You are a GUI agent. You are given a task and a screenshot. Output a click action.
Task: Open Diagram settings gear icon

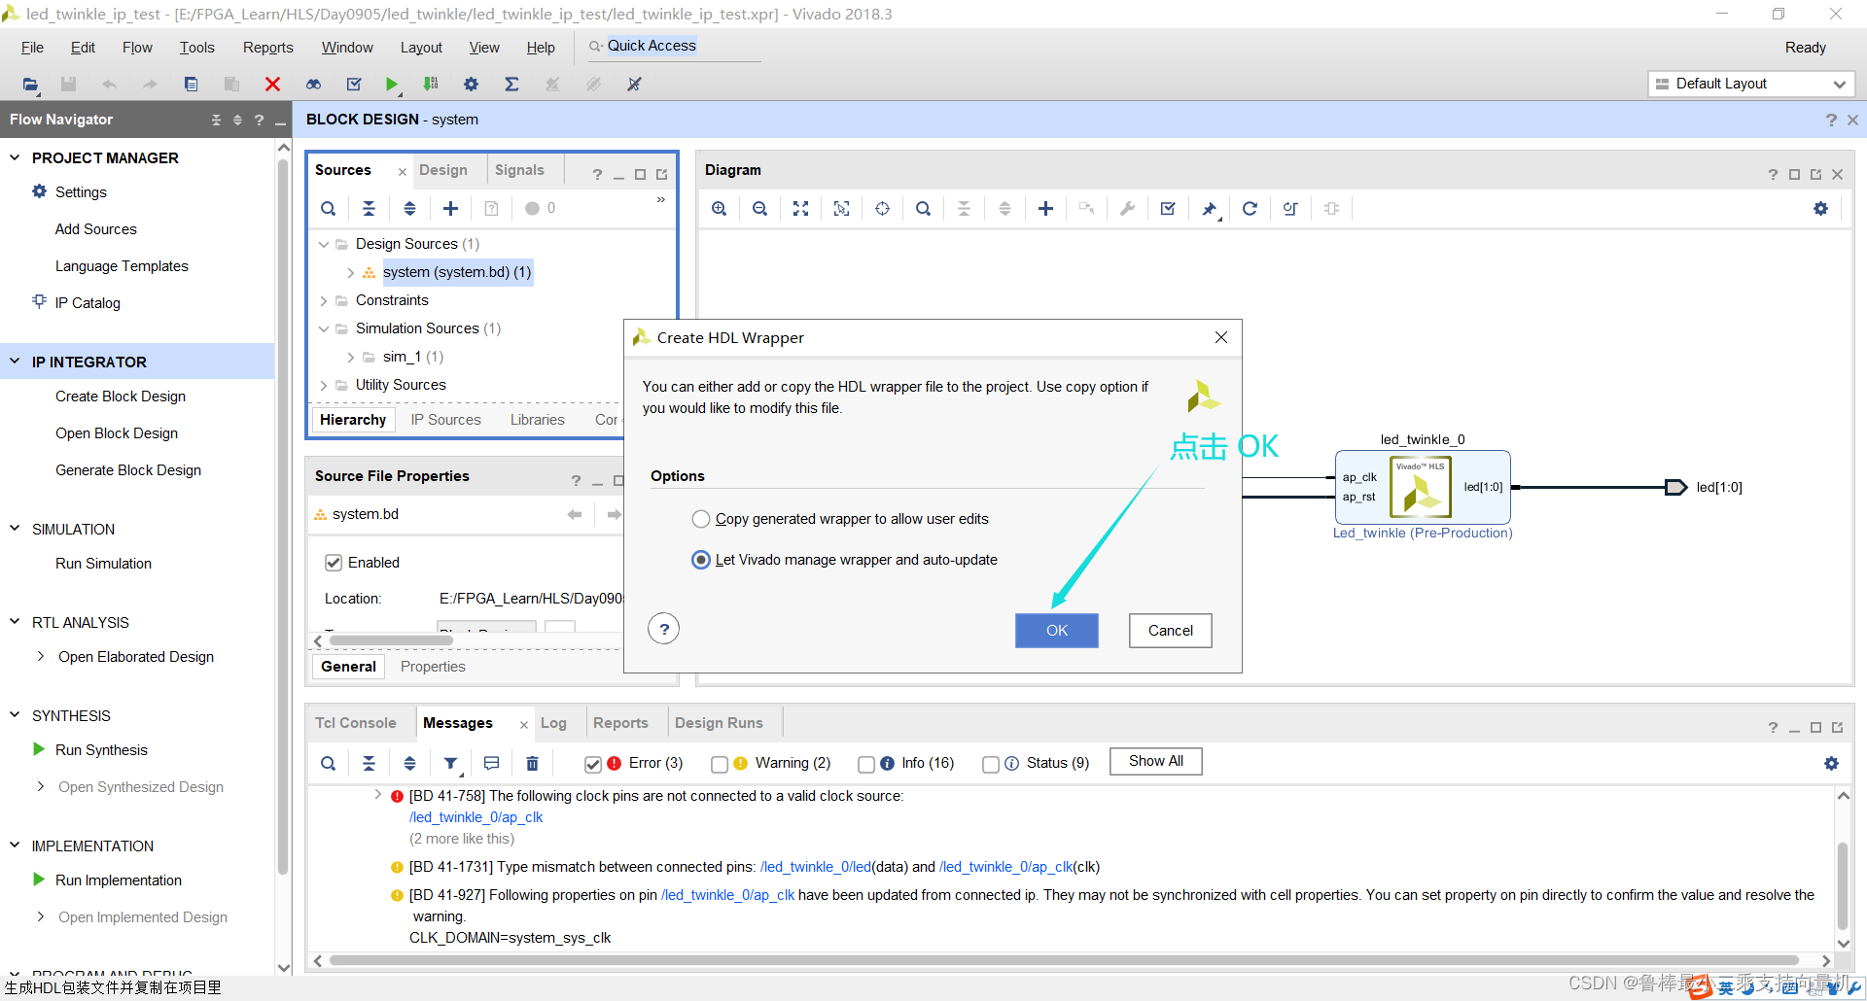click(x=1820, y=208)
